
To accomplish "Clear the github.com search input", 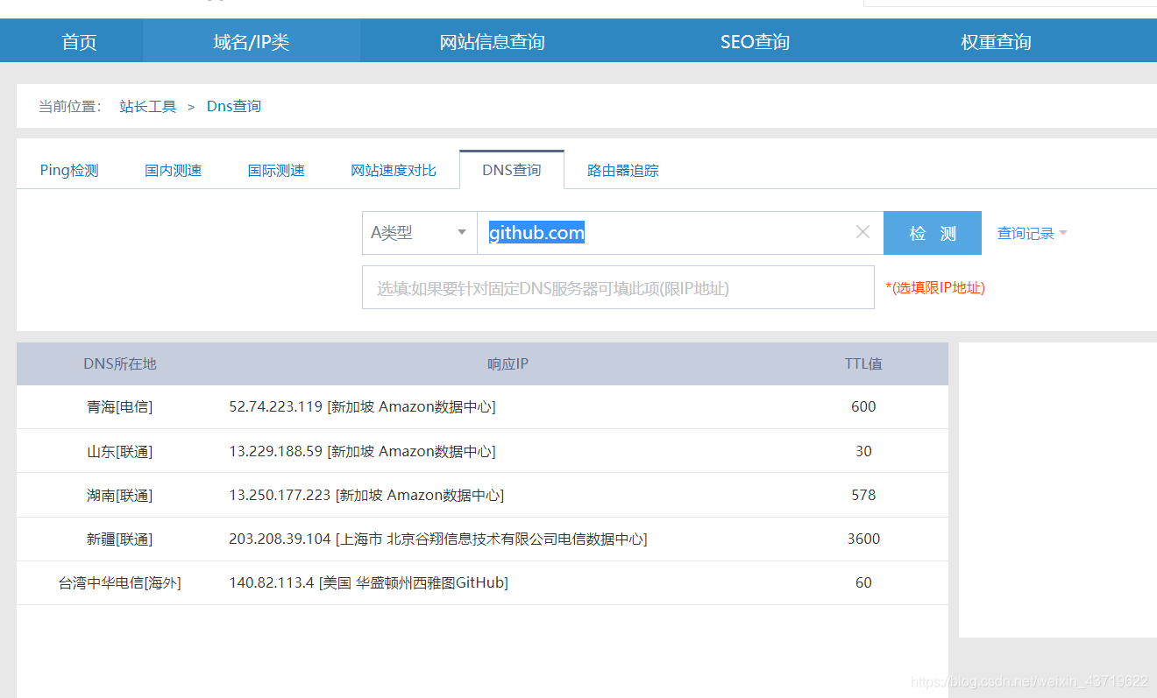I will click(x=862, y=232).
